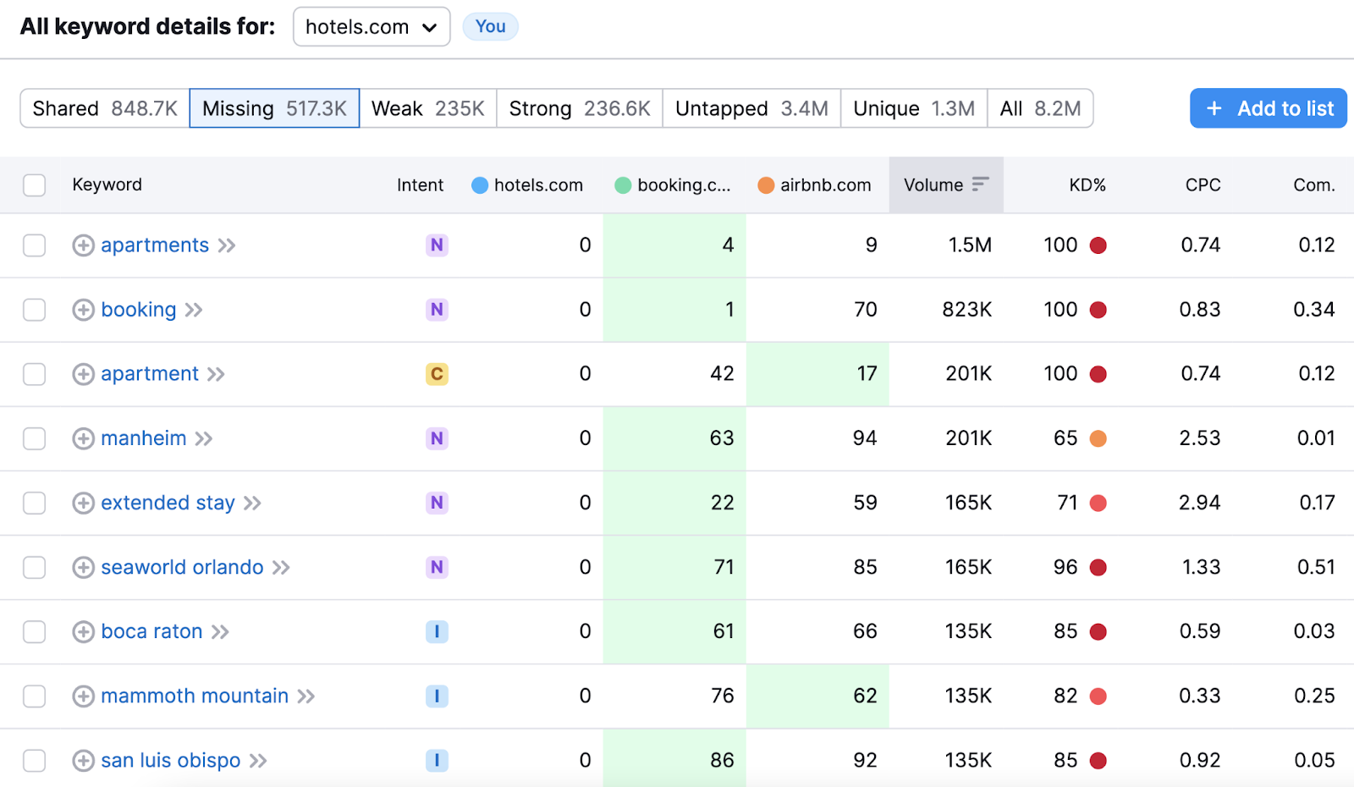Screen dimensions: 1354x787
Task: Click the blue hotels.com color dot
Action: pyautogui.click(x=480, y=185)
